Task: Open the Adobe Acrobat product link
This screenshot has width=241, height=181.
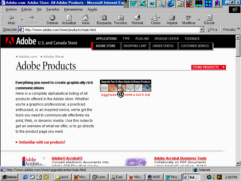Action: [67, 158]
